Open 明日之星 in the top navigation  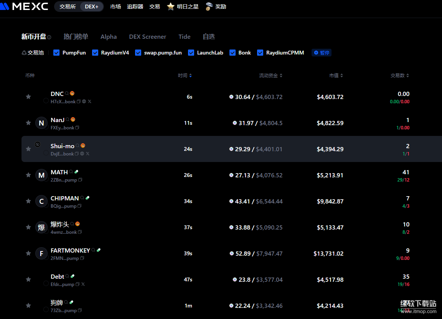click(x=183, y=7)
